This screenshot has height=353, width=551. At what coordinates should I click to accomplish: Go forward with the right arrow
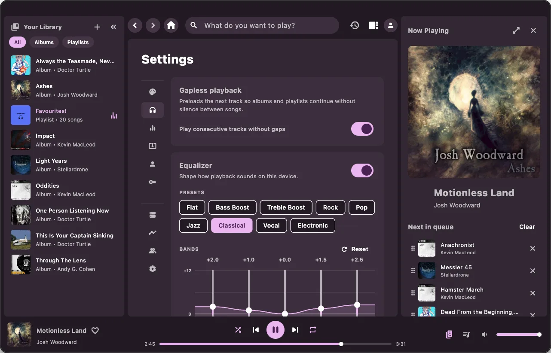[153, 25]
